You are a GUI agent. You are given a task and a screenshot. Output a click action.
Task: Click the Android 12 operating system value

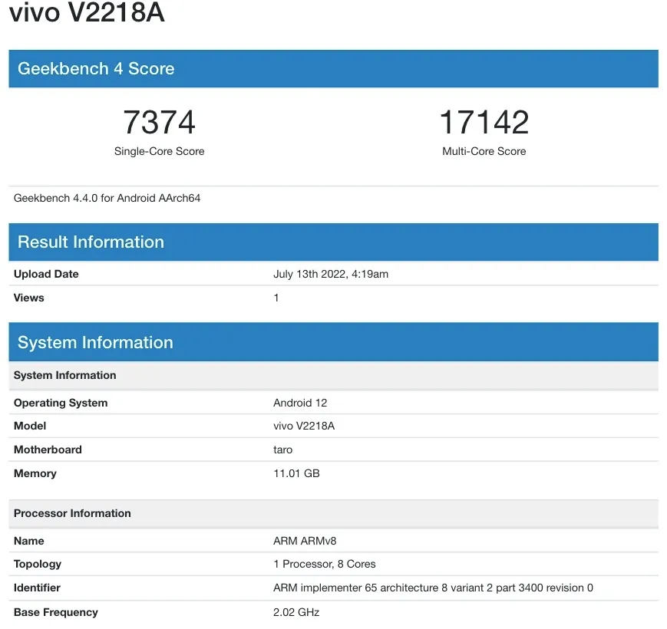(x=300, y=403)
